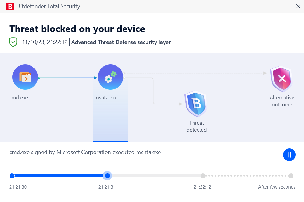Click the Advanced Threat Defense security layer text
Screen dimensions: 304x202
coord(121,42)
